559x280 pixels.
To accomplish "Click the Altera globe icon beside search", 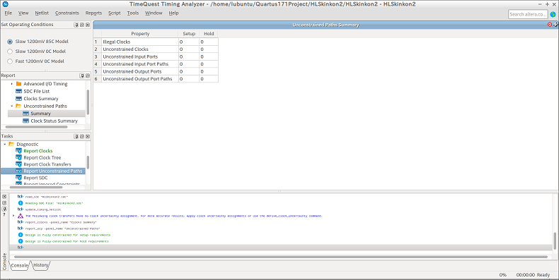I will 553,14.
